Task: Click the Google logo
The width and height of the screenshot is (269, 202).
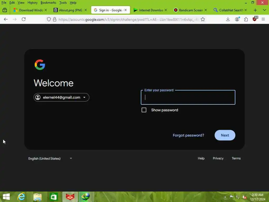Action: tap(40, 65)
